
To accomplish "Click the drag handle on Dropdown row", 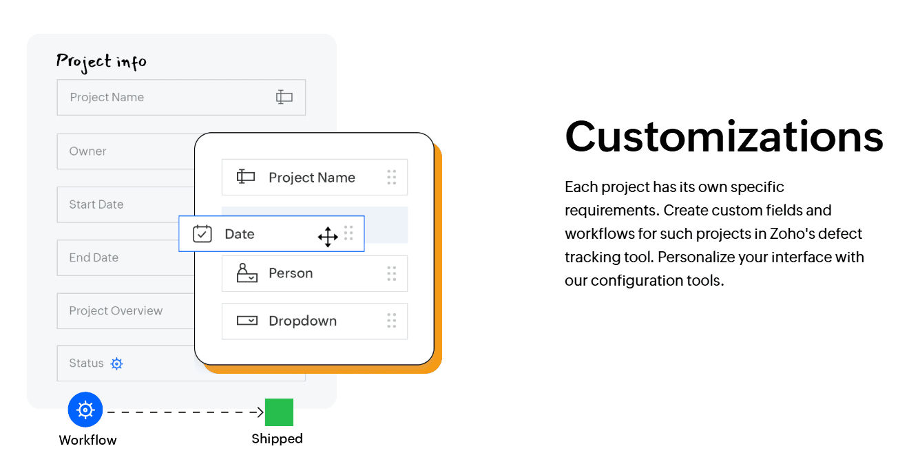I will pos(391,321).
